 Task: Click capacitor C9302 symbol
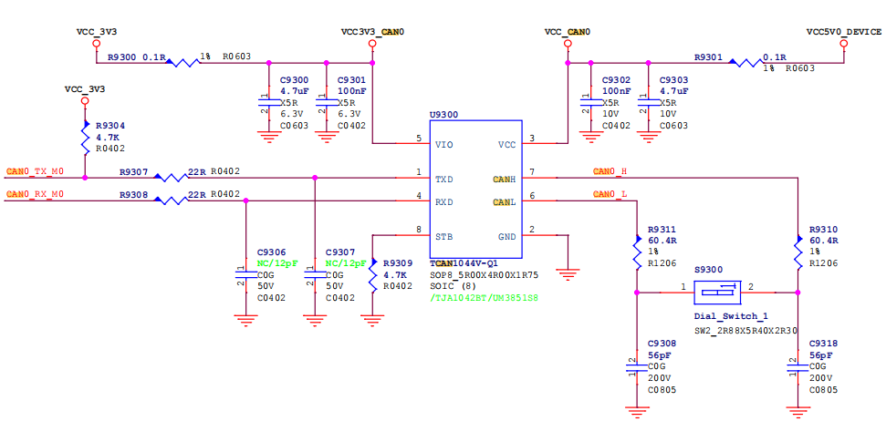590,103
